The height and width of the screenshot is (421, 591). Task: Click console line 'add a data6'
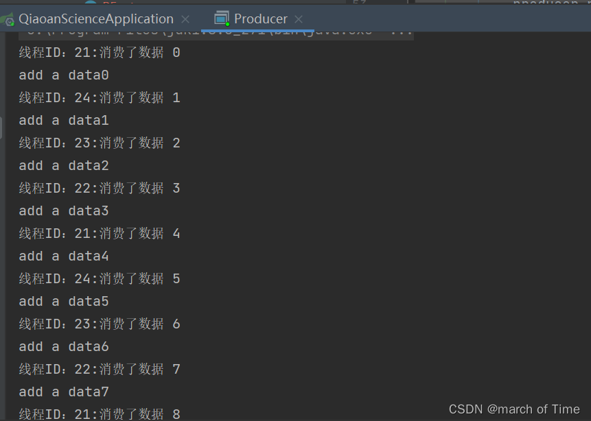64,346
